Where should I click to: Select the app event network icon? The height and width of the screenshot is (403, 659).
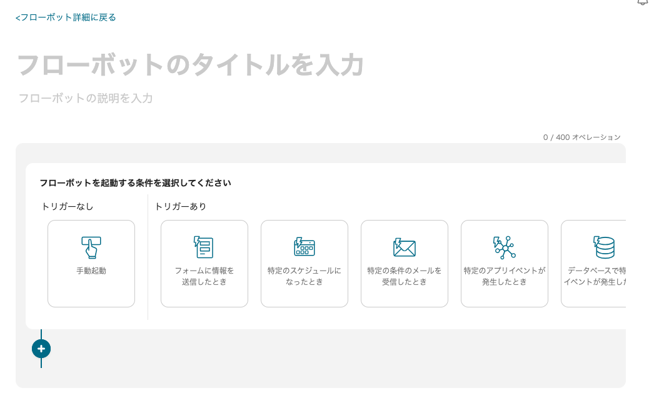pyautogui.click(x=504, y=247)
